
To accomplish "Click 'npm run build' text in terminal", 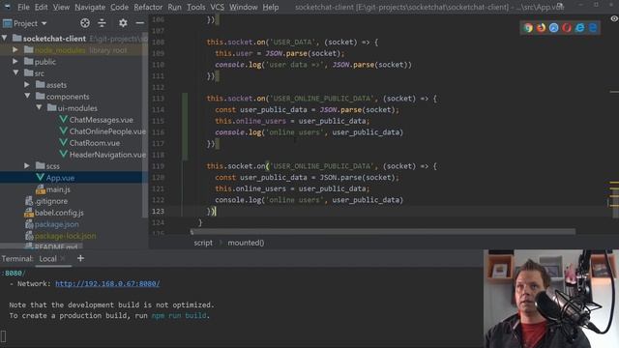I will [179, 316].
